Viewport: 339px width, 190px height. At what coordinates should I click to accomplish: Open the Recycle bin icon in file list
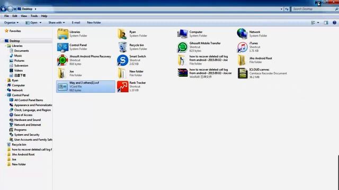coord(122,47)
